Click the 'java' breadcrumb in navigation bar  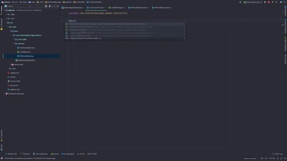tap(32, 2)
